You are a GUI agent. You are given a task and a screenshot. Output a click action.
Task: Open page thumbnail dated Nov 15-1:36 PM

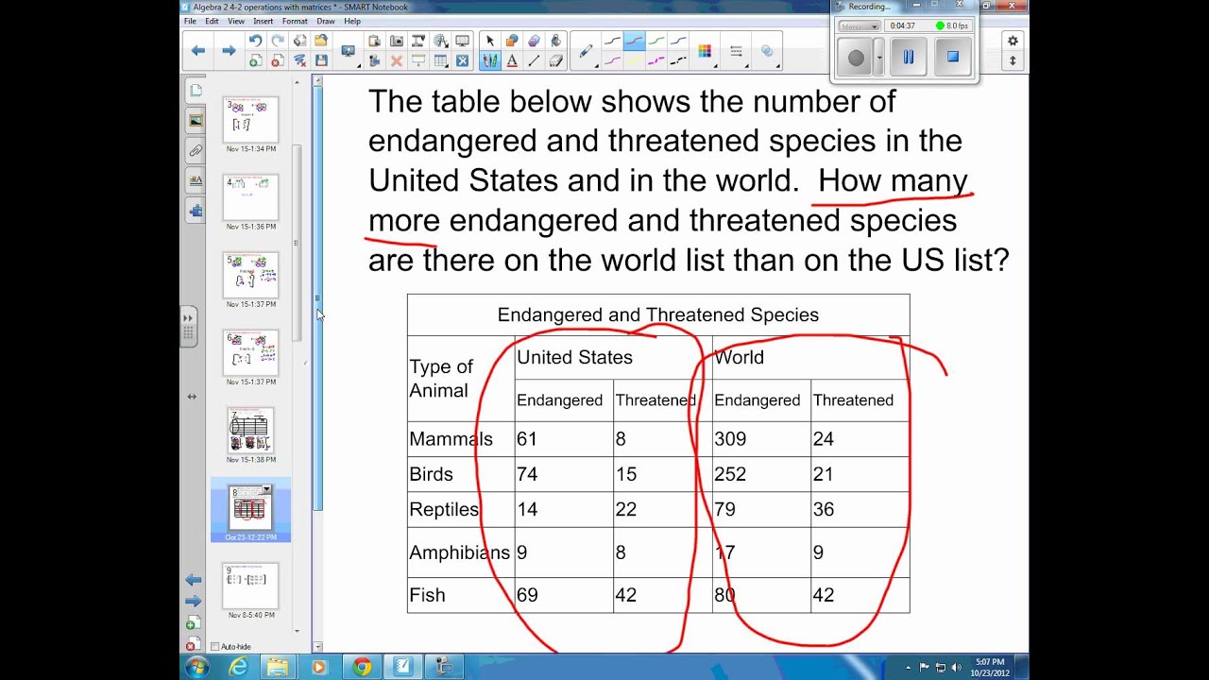(250, 198)
